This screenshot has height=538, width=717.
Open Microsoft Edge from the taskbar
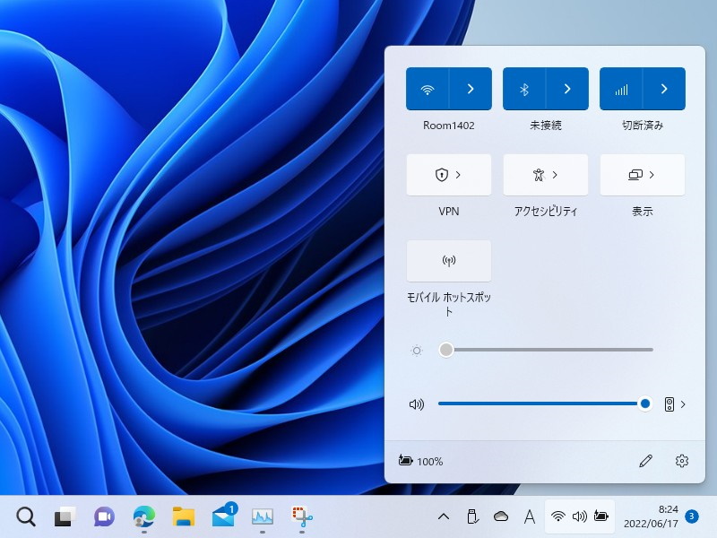click(x=143, y=516)
